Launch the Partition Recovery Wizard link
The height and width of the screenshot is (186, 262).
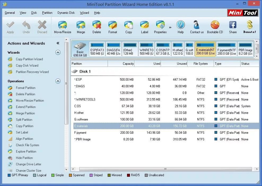pyautogui.click(x=32, y=72)
